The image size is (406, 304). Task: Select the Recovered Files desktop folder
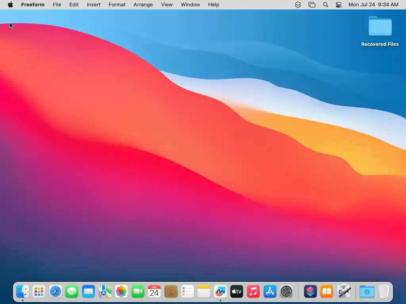click(380, 31)
